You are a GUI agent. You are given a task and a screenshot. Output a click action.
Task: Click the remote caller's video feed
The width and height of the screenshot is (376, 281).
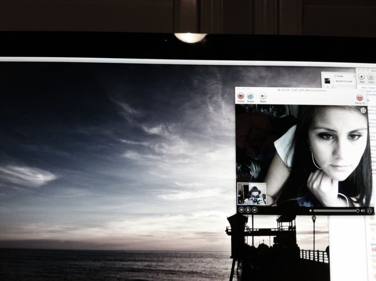pyautogui.click(x=302, y=156)
